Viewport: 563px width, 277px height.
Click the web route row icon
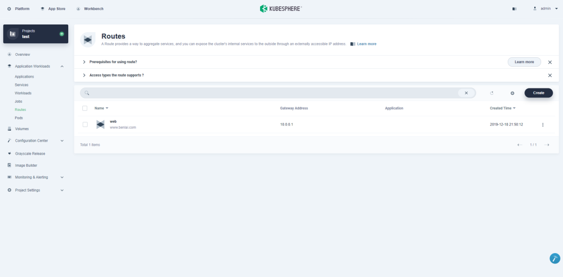(101, 124)
